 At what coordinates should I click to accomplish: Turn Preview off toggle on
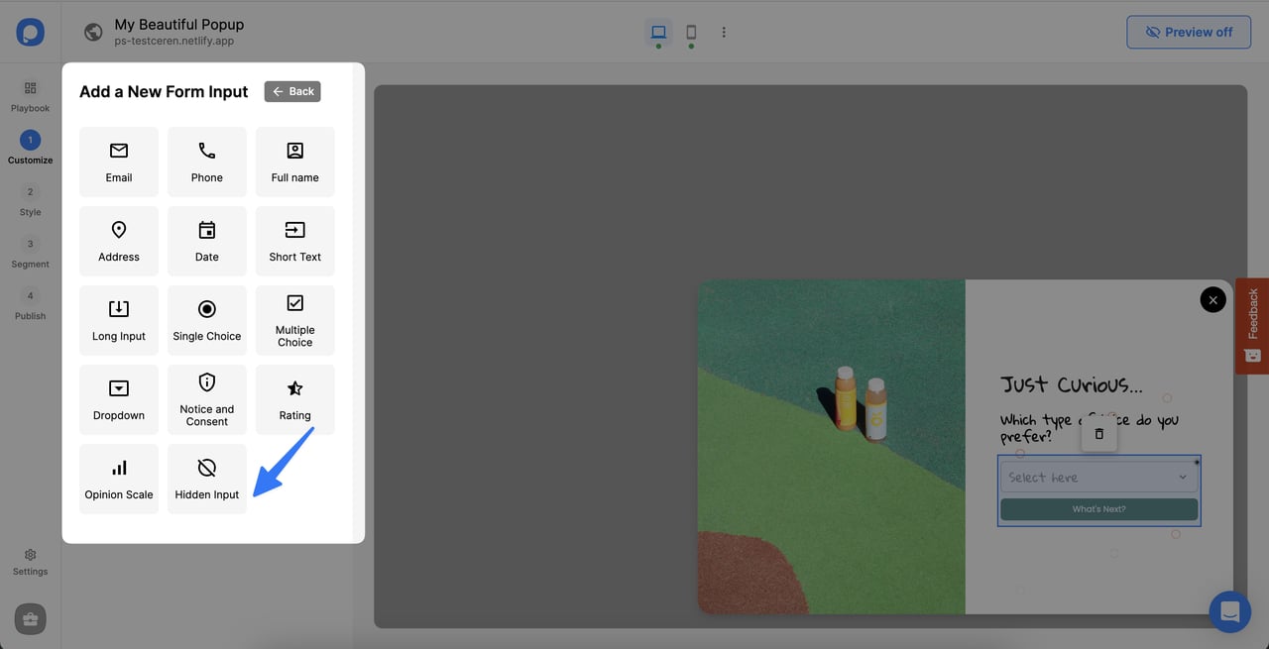1188,31
